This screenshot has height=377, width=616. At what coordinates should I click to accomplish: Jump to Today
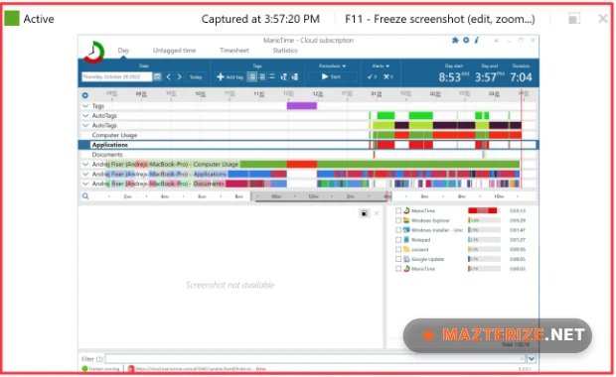196,77
